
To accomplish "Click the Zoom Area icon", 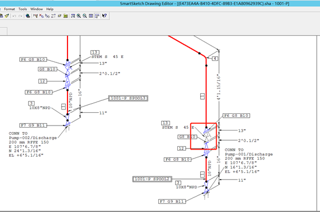I will tap(73, 16).
